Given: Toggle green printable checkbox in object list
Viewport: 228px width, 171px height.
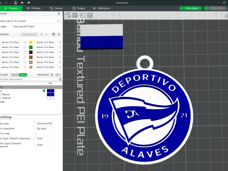Looking at the screenshot, I should pos(44,91).
